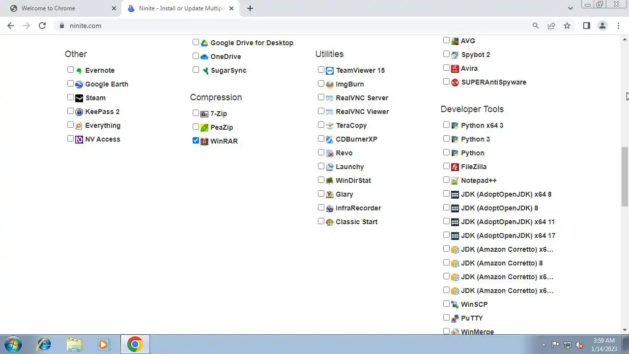Click the NV Access icon

pyautogui.click(x=79, y=139)
